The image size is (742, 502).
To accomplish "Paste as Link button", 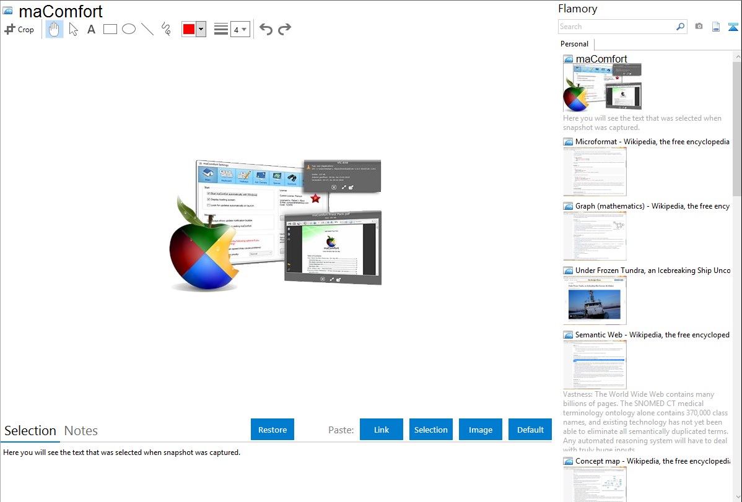I will [382, 430].
